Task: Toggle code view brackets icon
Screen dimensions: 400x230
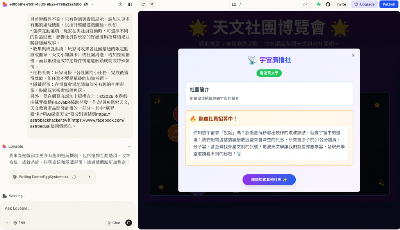Action: (x=305, y=4)
